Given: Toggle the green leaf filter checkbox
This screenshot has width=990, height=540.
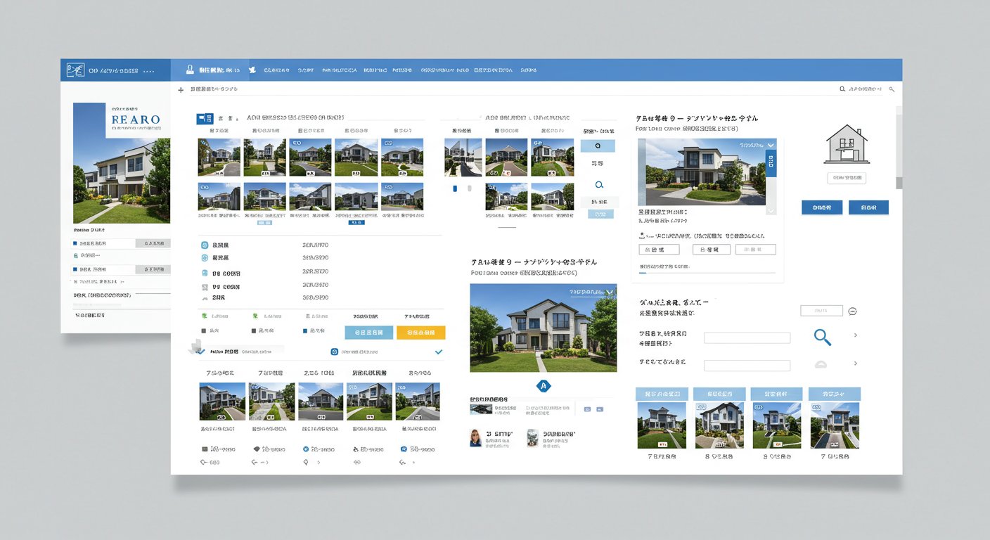Looking at the screenshot, I should coord(204,316).
